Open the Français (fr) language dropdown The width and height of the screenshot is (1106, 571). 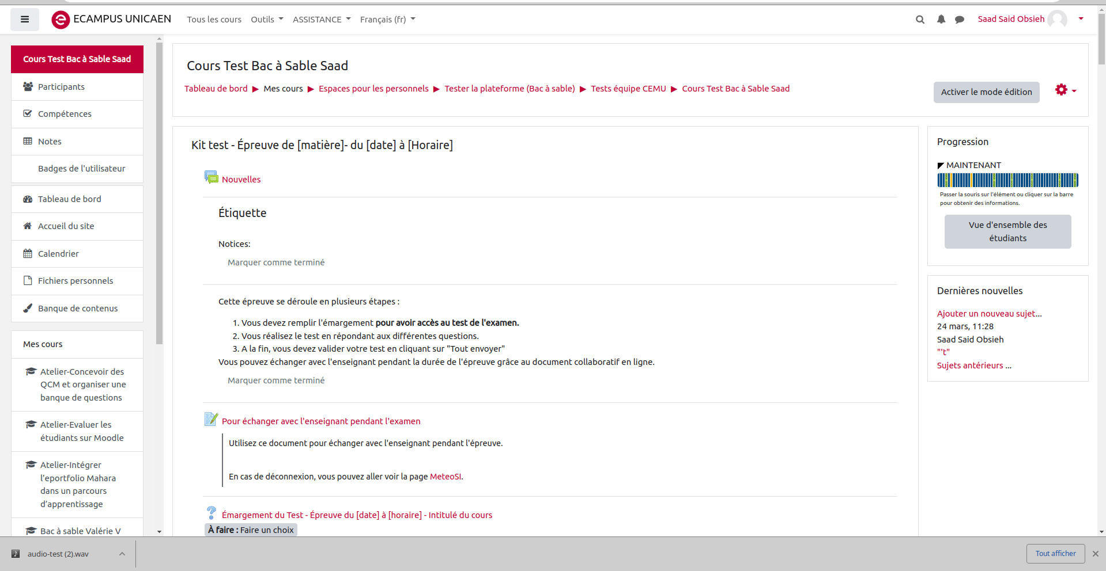coord(387,20)
